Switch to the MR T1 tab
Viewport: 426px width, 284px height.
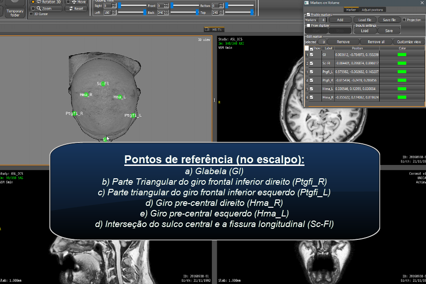(x=214, y=29)
